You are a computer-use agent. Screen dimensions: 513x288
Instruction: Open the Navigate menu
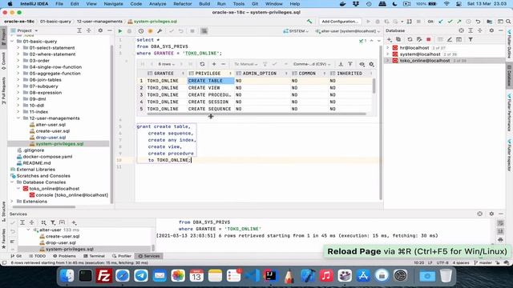pyautogui.click(x=113, y=3)
